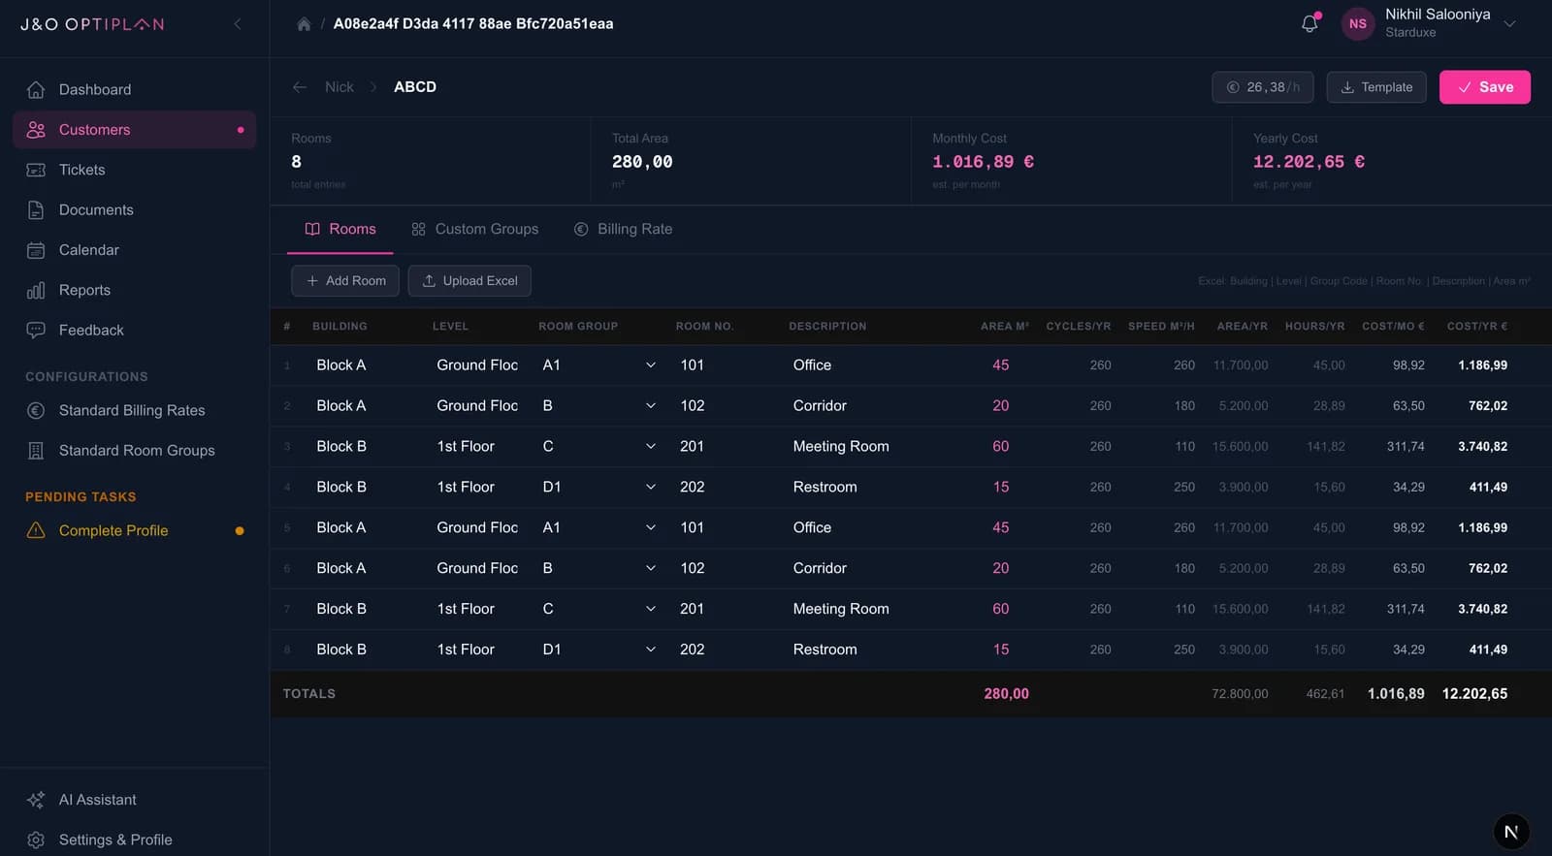Open Dashboard in the sidebar
This screenshot has width=1552, height=856.
(135, 89)
